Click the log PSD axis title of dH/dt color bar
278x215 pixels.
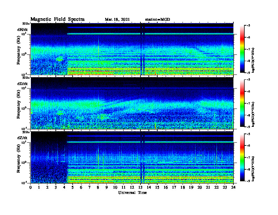point(253,60)
